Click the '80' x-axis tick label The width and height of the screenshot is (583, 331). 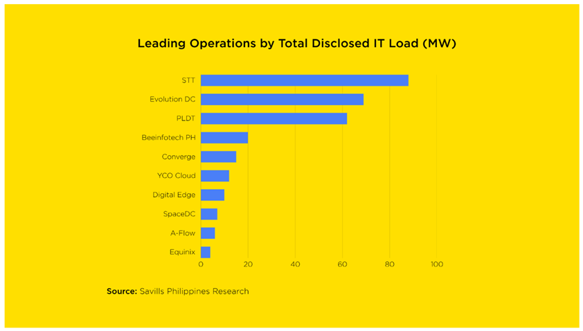click(x=390, y=265)
